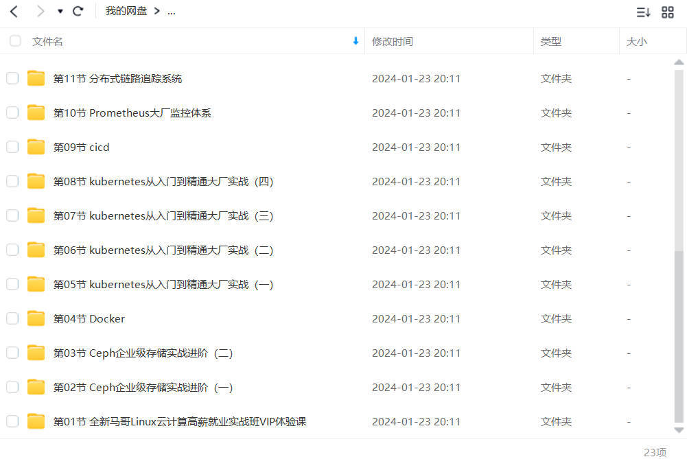Check the box for 第10节 Prometheus
687x459 pixels.
point(12,113)
